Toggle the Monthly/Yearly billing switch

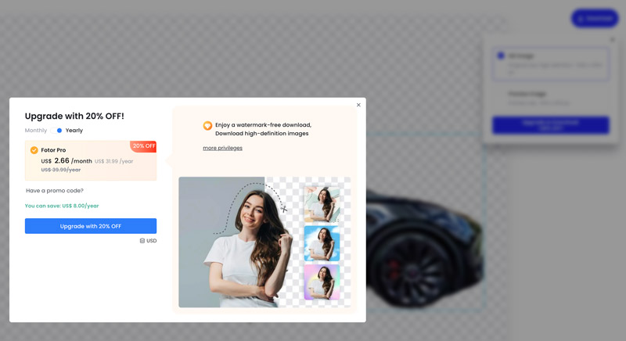click(x=56, y=131)
